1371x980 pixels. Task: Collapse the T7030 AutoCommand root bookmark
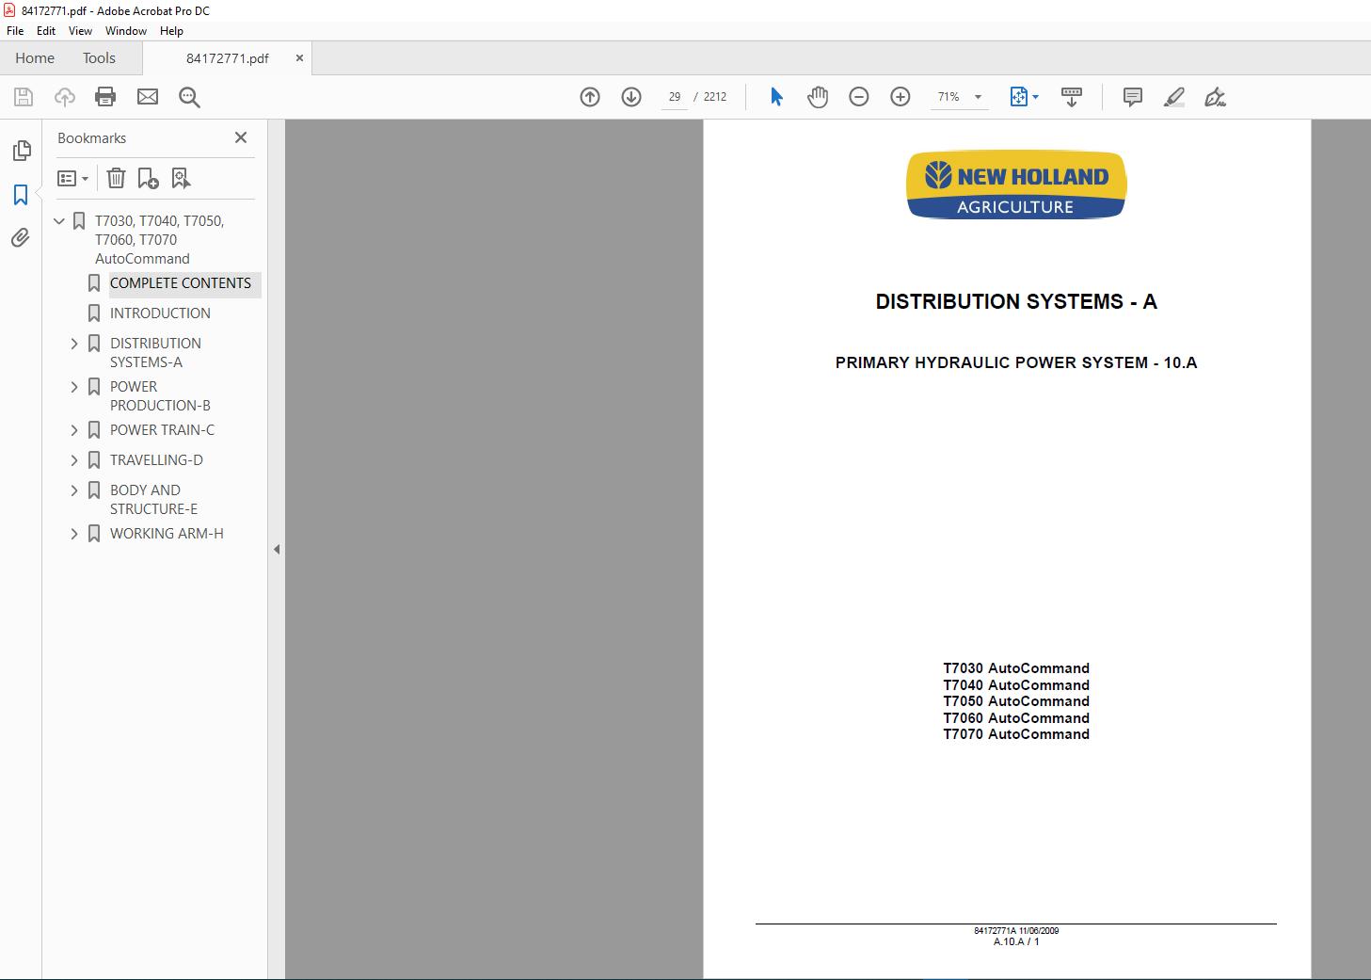pos(59,221)
